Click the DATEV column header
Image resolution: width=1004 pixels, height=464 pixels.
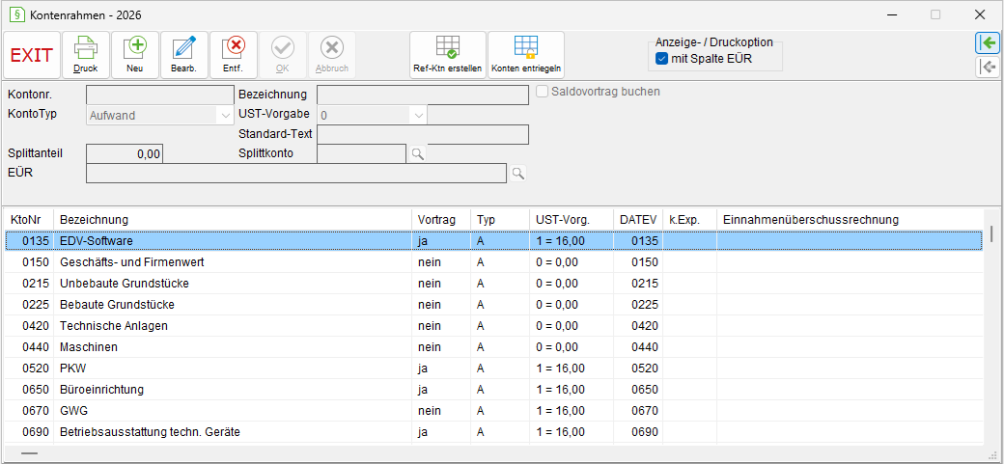pos(638,220)
